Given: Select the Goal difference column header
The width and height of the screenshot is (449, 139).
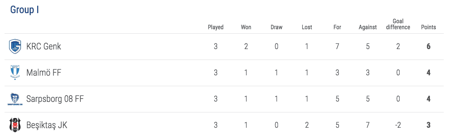Looking at the screenshot, I should [398, 24].
